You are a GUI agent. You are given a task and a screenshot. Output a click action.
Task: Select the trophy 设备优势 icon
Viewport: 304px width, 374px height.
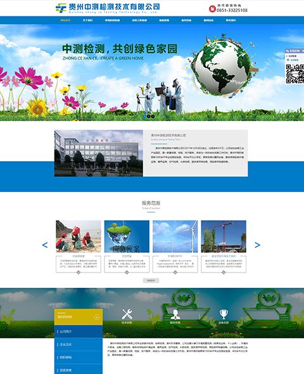tap(224, 314)
